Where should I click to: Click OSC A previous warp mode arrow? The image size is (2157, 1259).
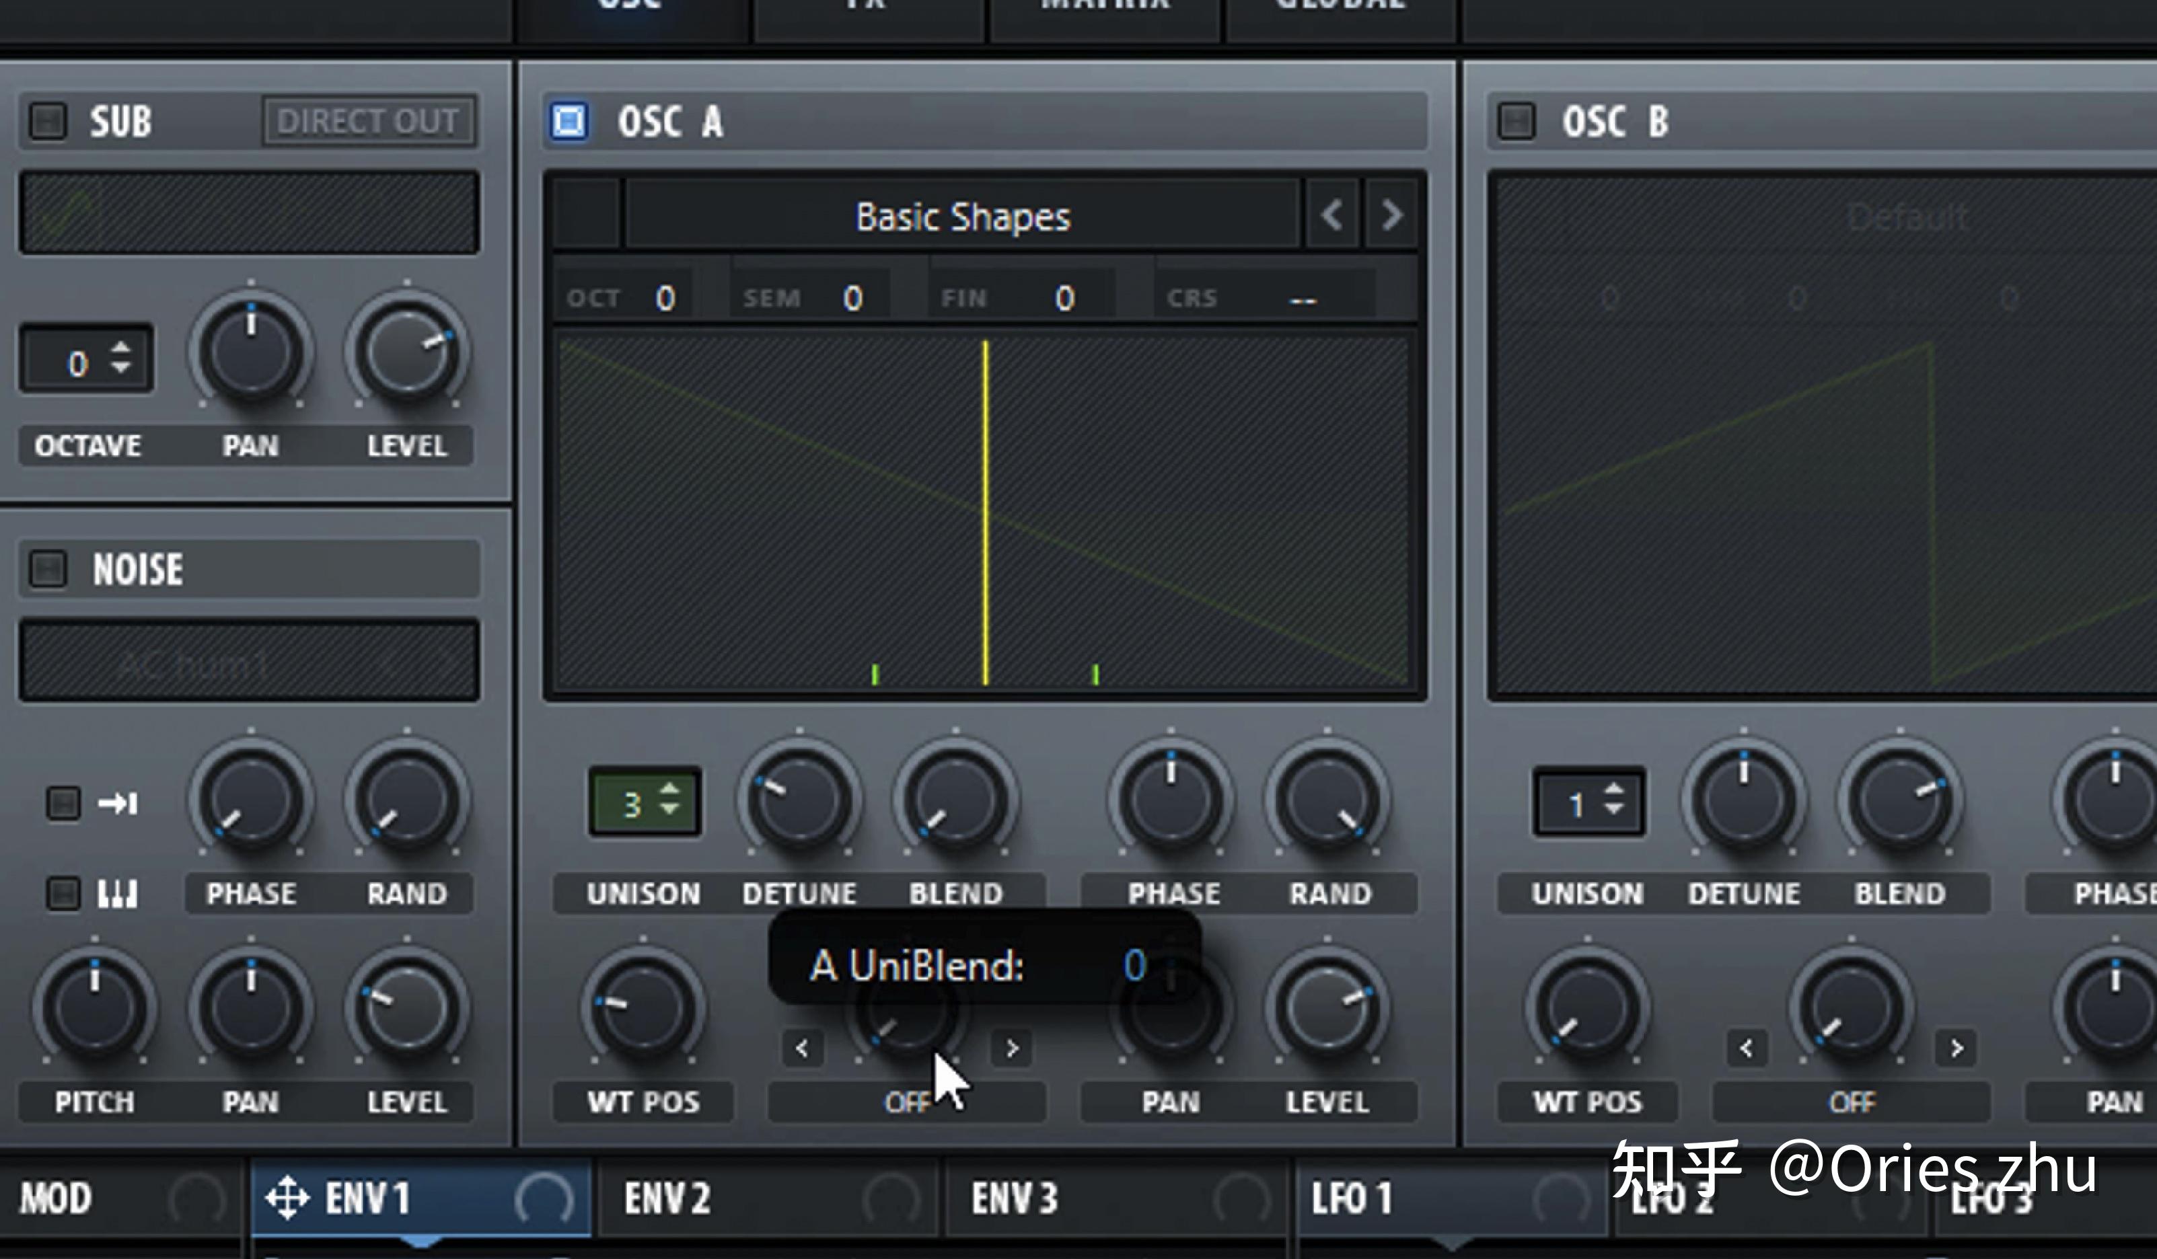coord(802,1048)
